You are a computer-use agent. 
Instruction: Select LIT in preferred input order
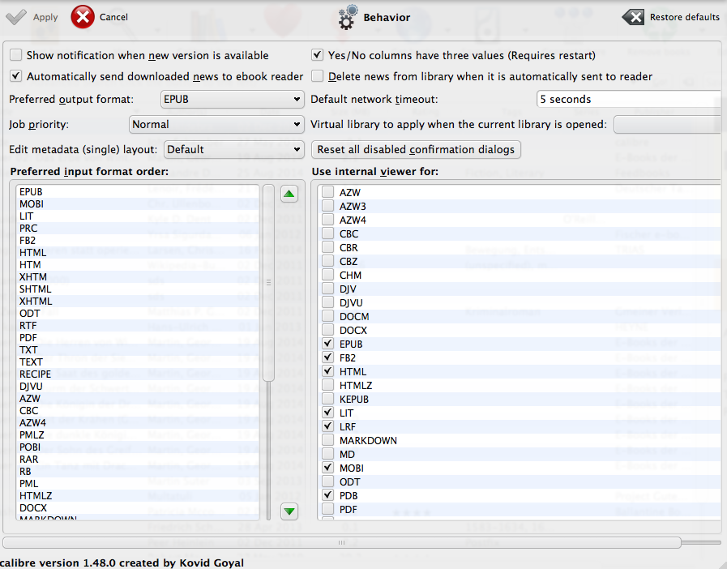click(x=138, y=216)
